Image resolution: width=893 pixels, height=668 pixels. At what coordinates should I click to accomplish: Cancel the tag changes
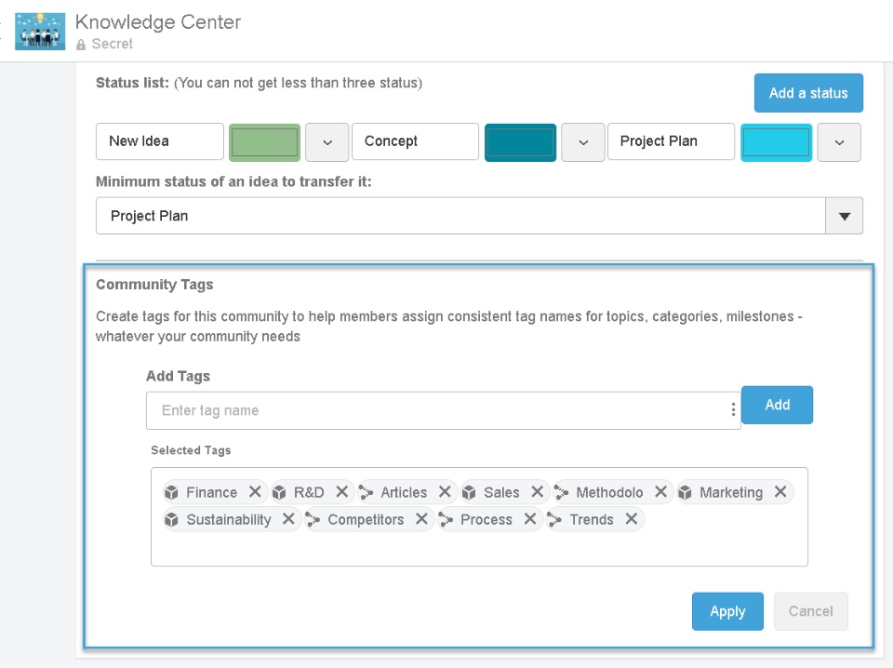point(810,611)
